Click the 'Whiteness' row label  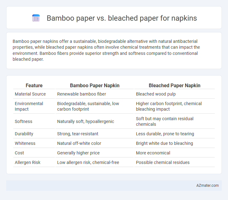(x=25, y=143)
